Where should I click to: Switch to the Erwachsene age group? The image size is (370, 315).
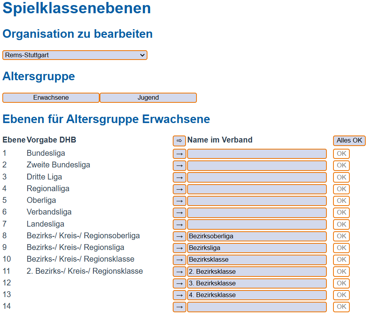click(x=51, y=98)
